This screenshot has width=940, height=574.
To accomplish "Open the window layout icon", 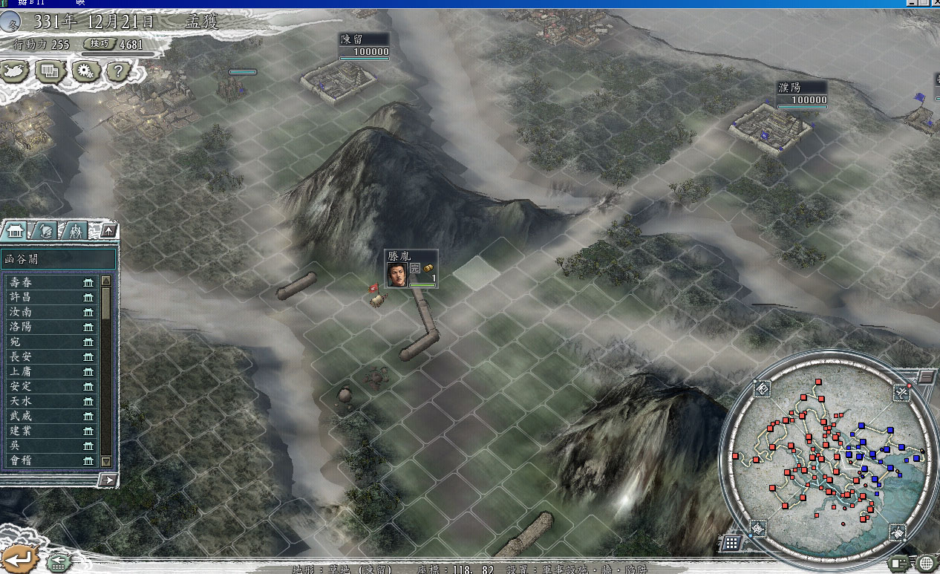I will coord(50,72).
